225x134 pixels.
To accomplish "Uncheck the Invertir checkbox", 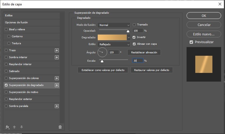I will tap(134, 37).
